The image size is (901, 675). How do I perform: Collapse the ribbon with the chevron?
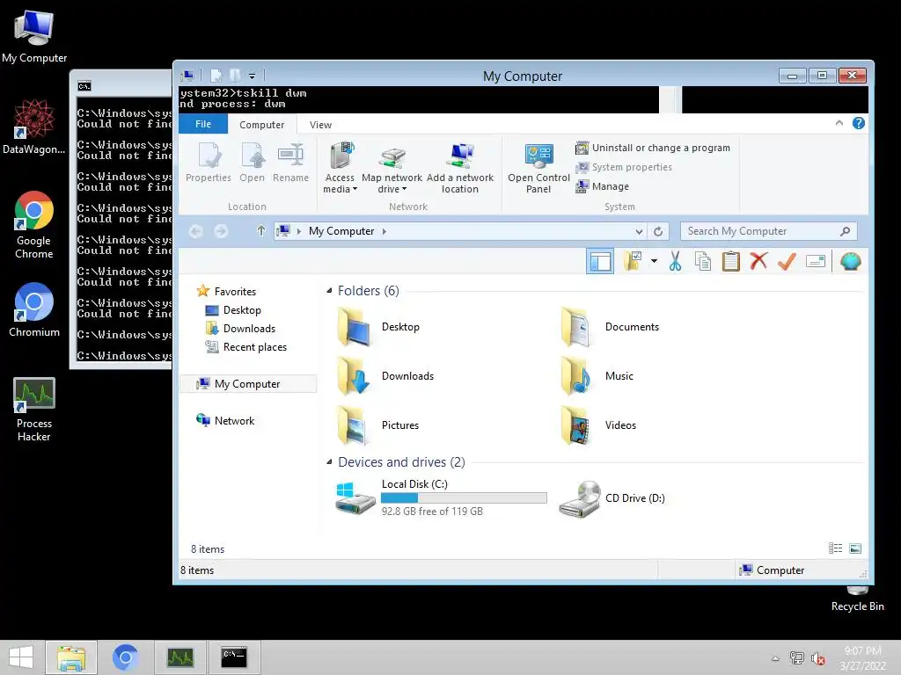coord(839,123)
